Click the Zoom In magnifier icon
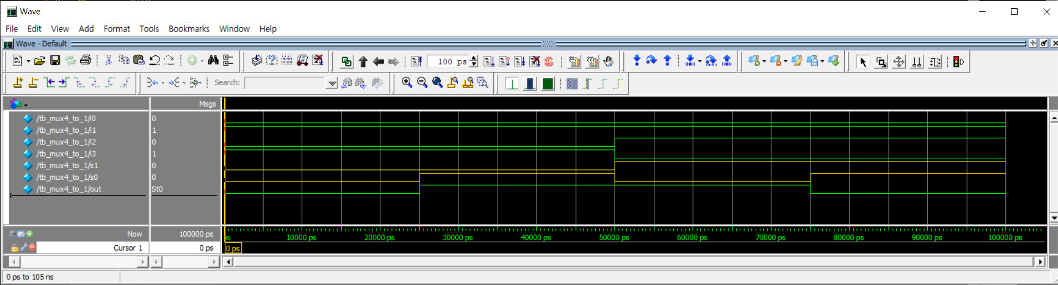 [407, 82]
